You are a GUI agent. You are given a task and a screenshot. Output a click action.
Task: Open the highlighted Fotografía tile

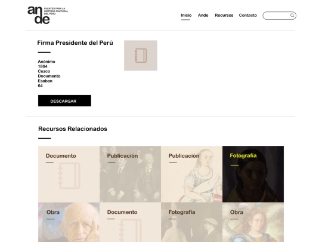[x=253, y=174]
